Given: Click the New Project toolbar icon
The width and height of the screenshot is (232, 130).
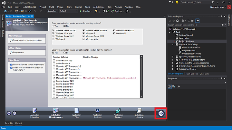Looking at the screenshot, I should pyautogui.click(x=16, y=11).
